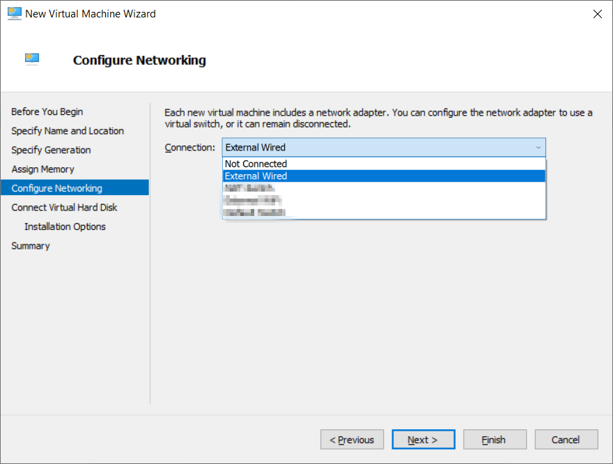Pick the fourth blurred switch option
613x464 pixels.
point(384,200)
